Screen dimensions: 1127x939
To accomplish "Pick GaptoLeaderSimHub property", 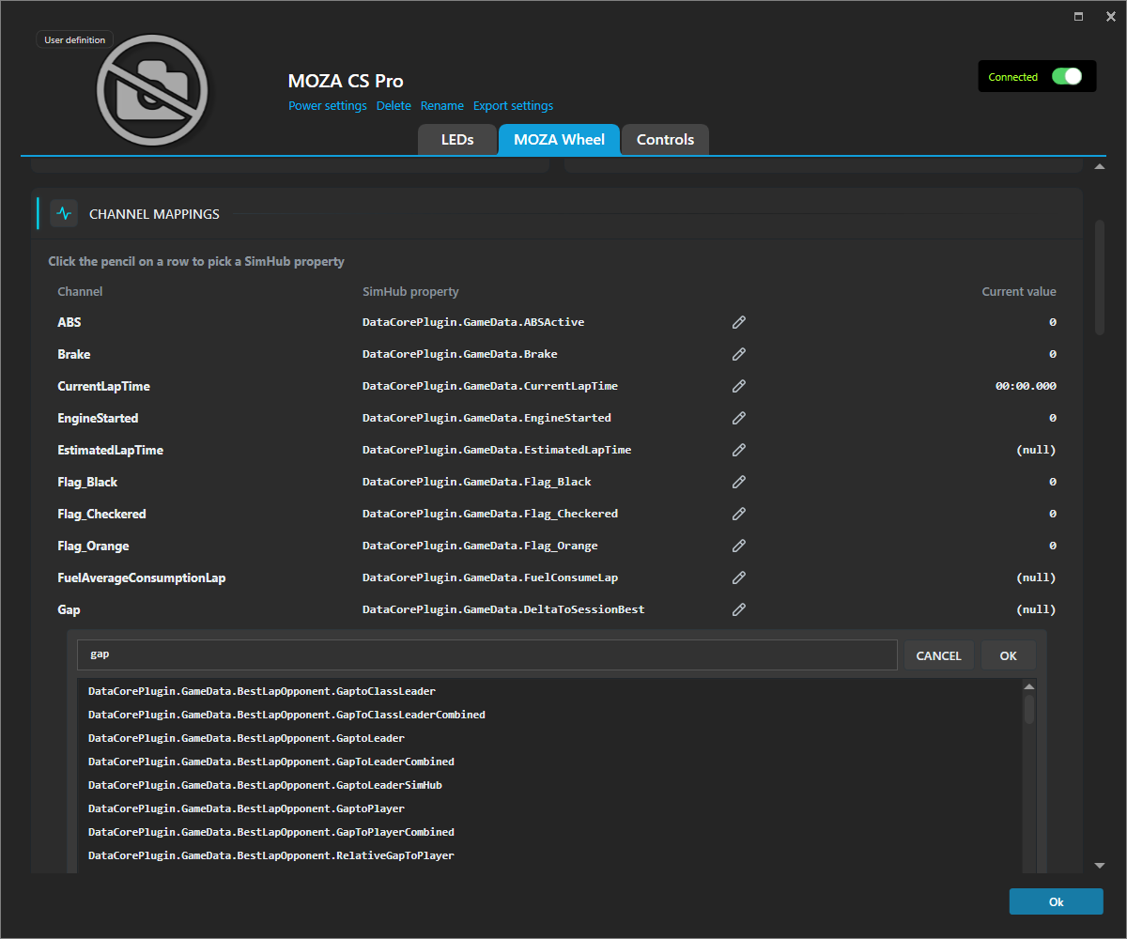I will 550,785.
